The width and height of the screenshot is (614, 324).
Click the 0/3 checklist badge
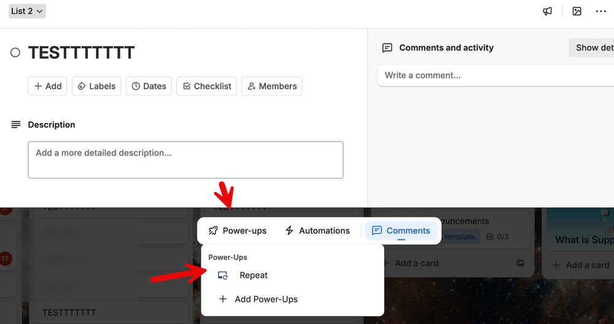coord(497,236)
